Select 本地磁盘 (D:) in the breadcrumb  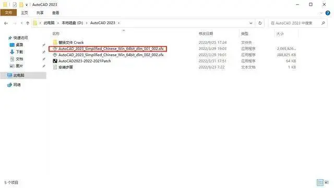point(73,23)
